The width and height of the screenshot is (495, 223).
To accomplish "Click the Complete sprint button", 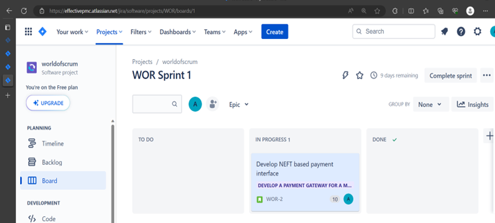I will 450,76.
